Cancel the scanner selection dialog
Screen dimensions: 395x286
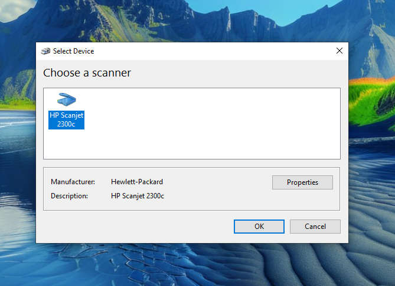315,227
